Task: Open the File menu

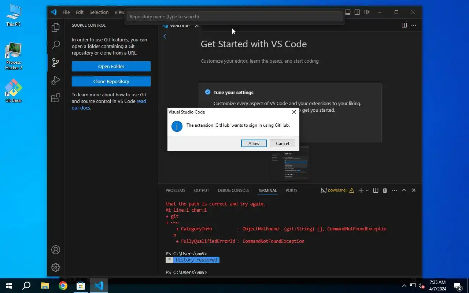Action: tap(66, 12)
